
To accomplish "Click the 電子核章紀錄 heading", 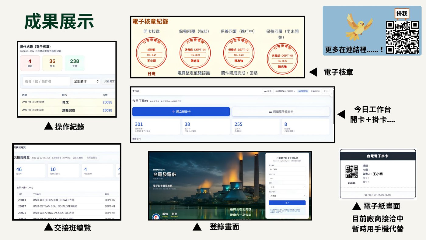I will tap(150, 22).
